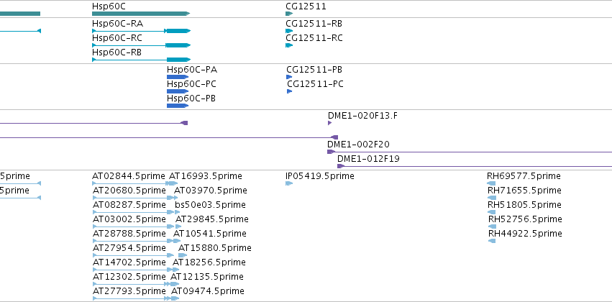This screenshot has width=612, height=302.
Task: Click the AT09474.5prime EST label
Action: coord(208,291)
